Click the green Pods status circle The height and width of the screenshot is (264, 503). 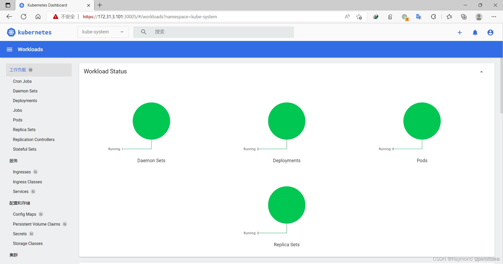pos(422,121)
